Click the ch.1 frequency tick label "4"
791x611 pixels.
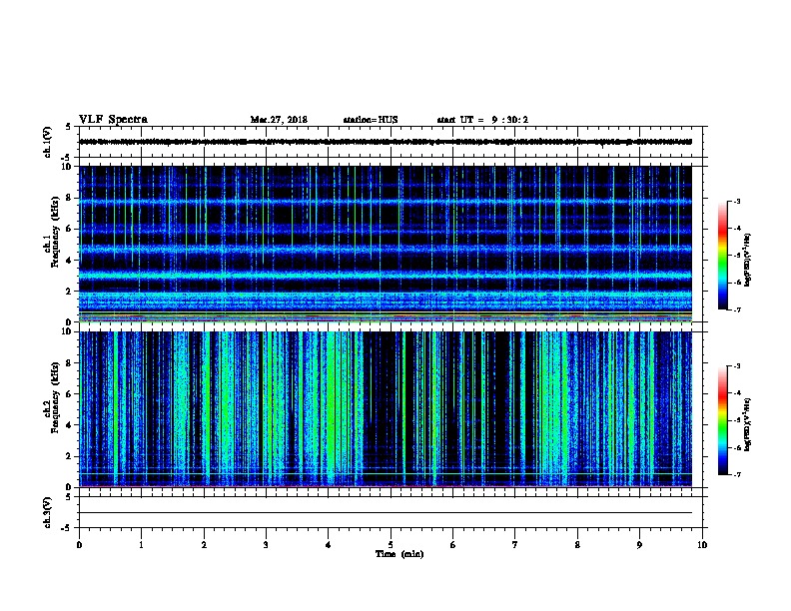click(69, 261)
